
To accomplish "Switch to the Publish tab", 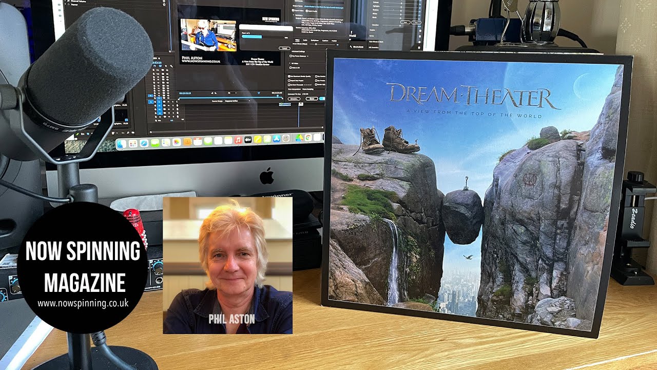I will pyautogui.click(x=334, y=41).
